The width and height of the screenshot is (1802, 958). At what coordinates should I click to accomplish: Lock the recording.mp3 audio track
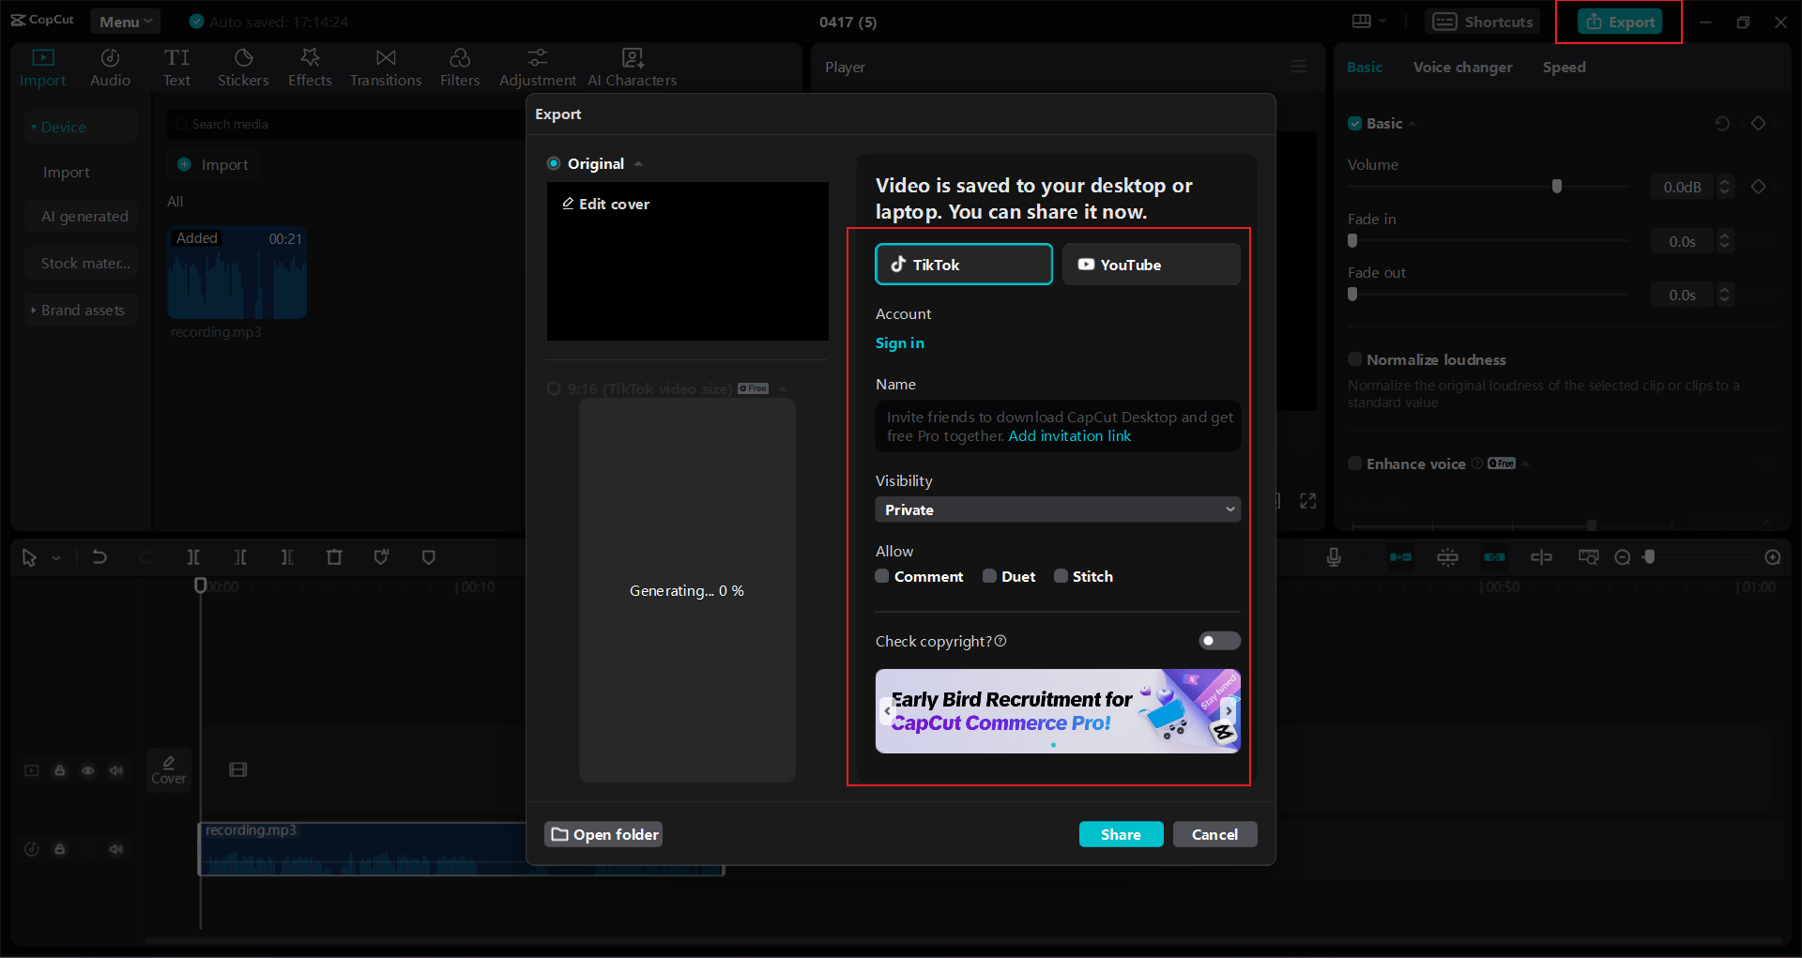click(60, 849)
